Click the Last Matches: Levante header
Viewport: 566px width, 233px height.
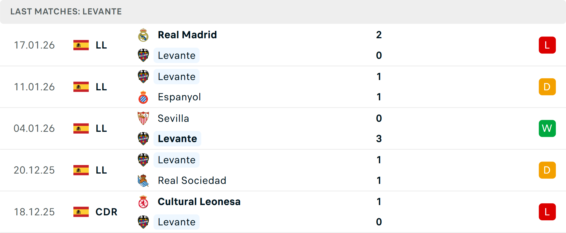pos(66,12)
